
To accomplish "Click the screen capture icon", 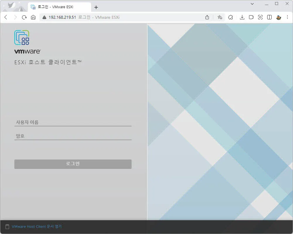I will coord(260,17).
